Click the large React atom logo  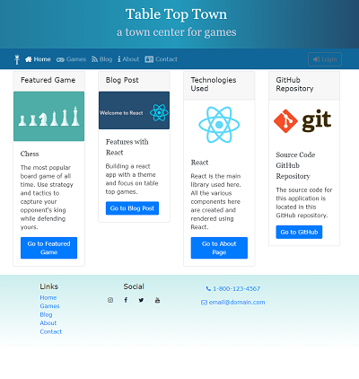pyautogui.click(x=219, y=125)
